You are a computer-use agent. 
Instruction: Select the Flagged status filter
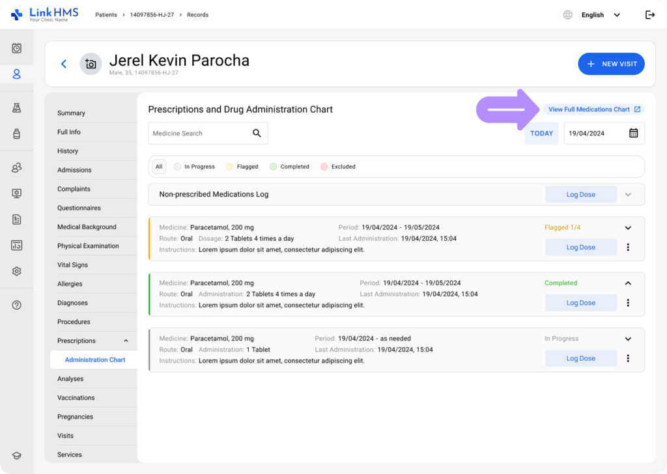pyautogui.click(x=242, y=167)
